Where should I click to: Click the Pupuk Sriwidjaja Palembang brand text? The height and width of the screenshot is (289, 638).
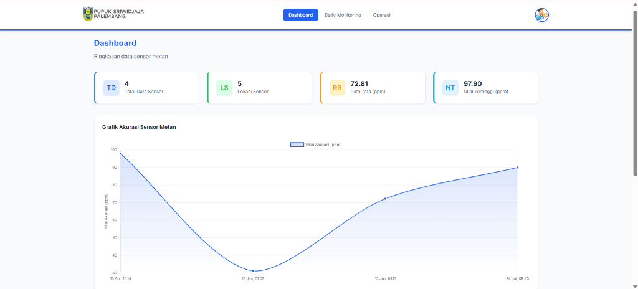[118, 14]
